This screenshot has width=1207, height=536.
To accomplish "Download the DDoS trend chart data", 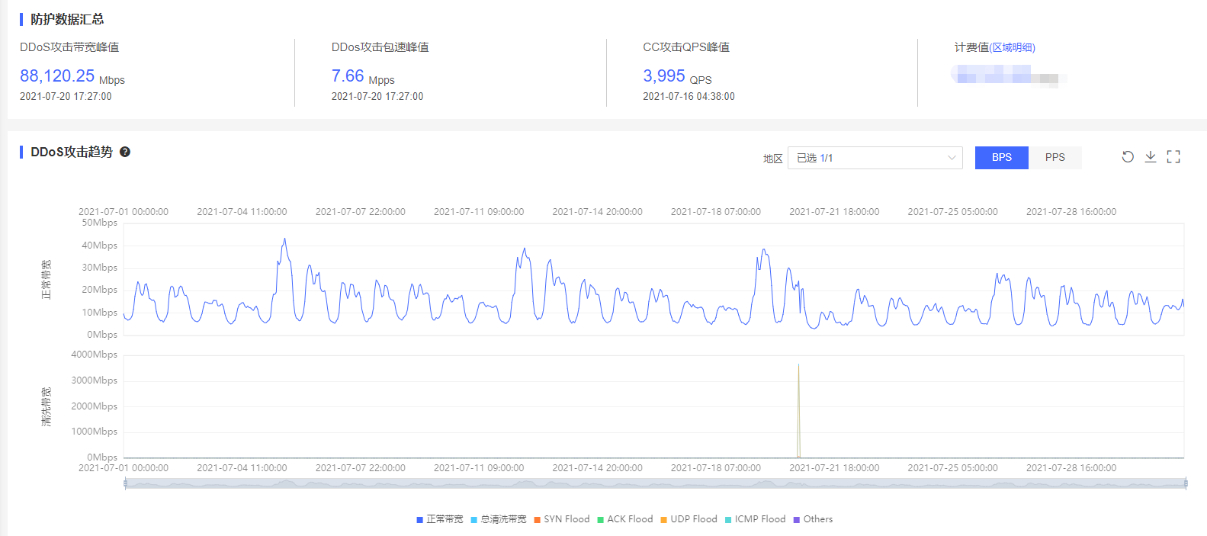I will 1151,157.
